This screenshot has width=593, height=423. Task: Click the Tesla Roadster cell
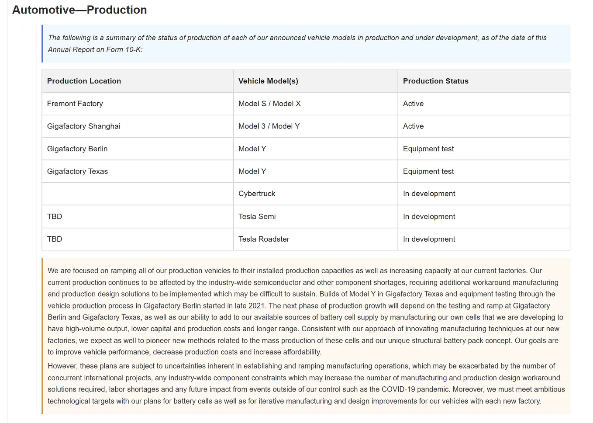pos(264,239)
